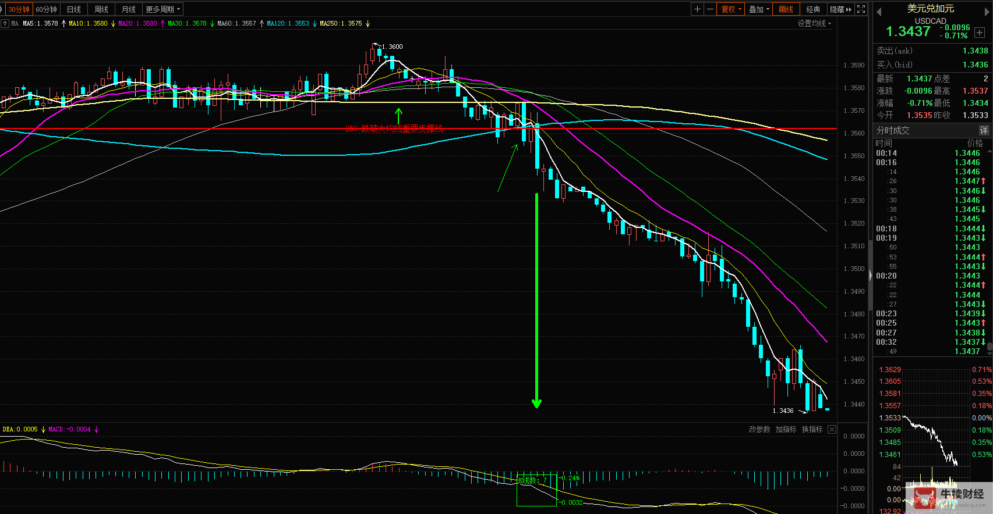
Task: Click the zoom in plus button
Action: (697, 9)
